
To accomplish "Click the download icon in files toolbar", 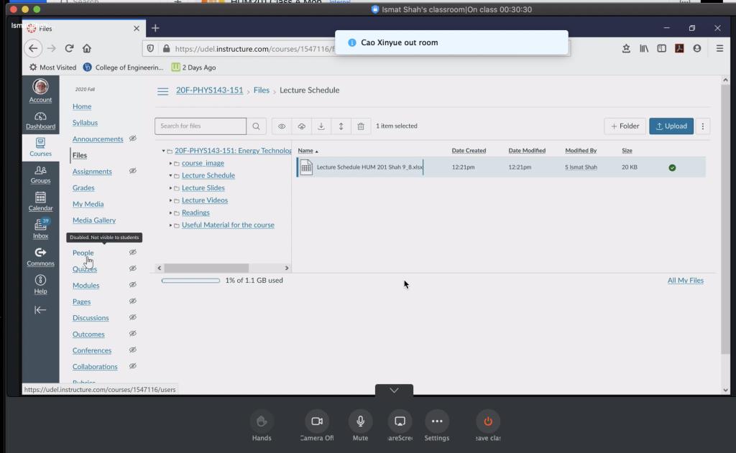I will click(x=321, y=126).
